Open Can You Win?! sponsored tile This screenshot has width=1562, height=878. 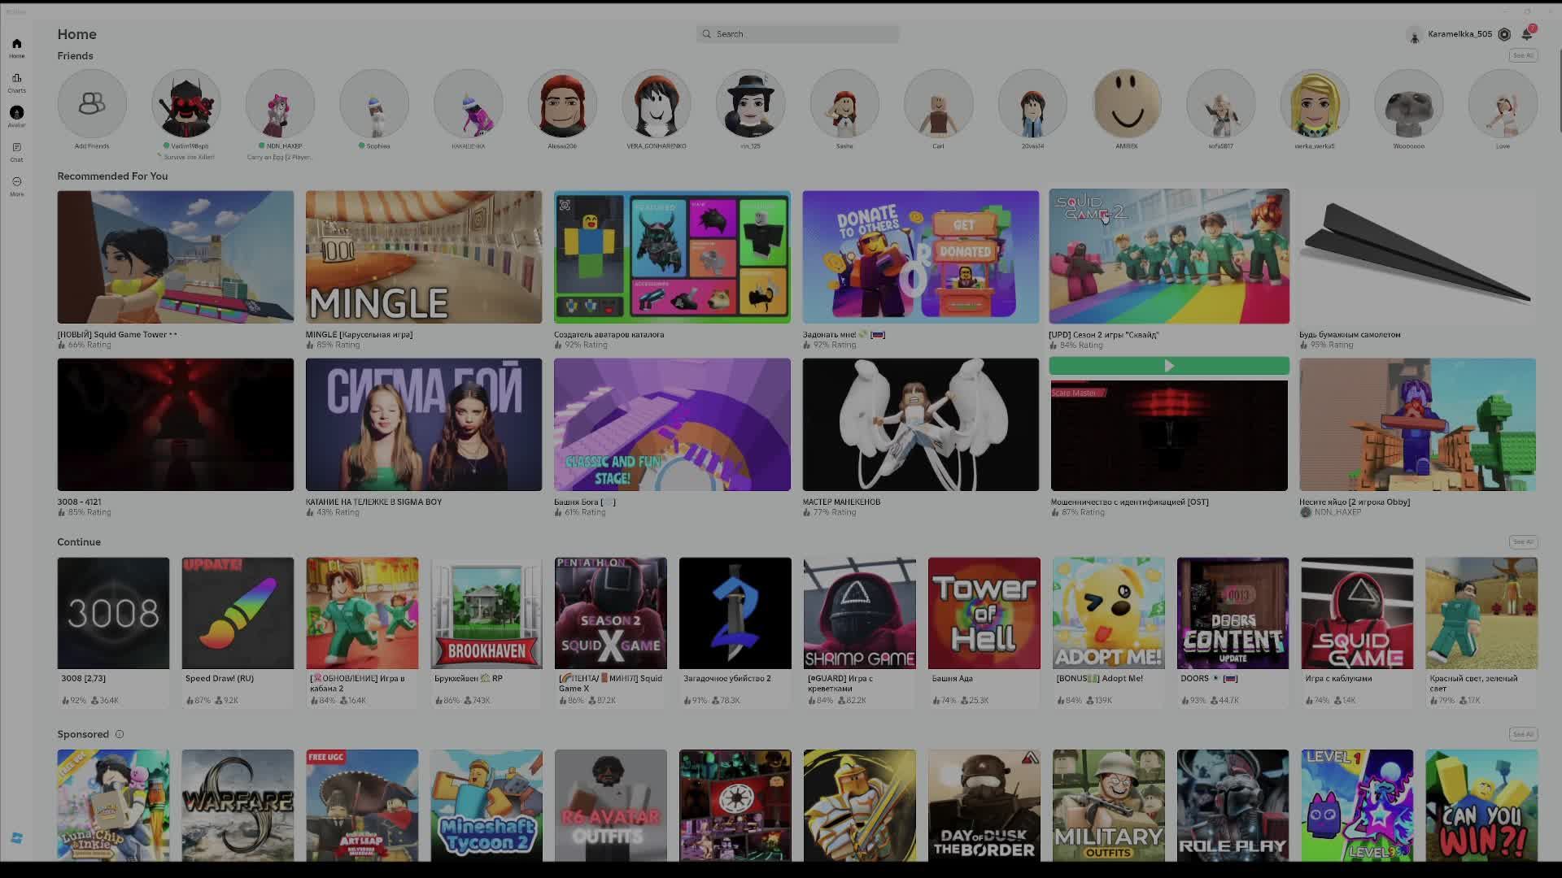[x=1481, y=805]
